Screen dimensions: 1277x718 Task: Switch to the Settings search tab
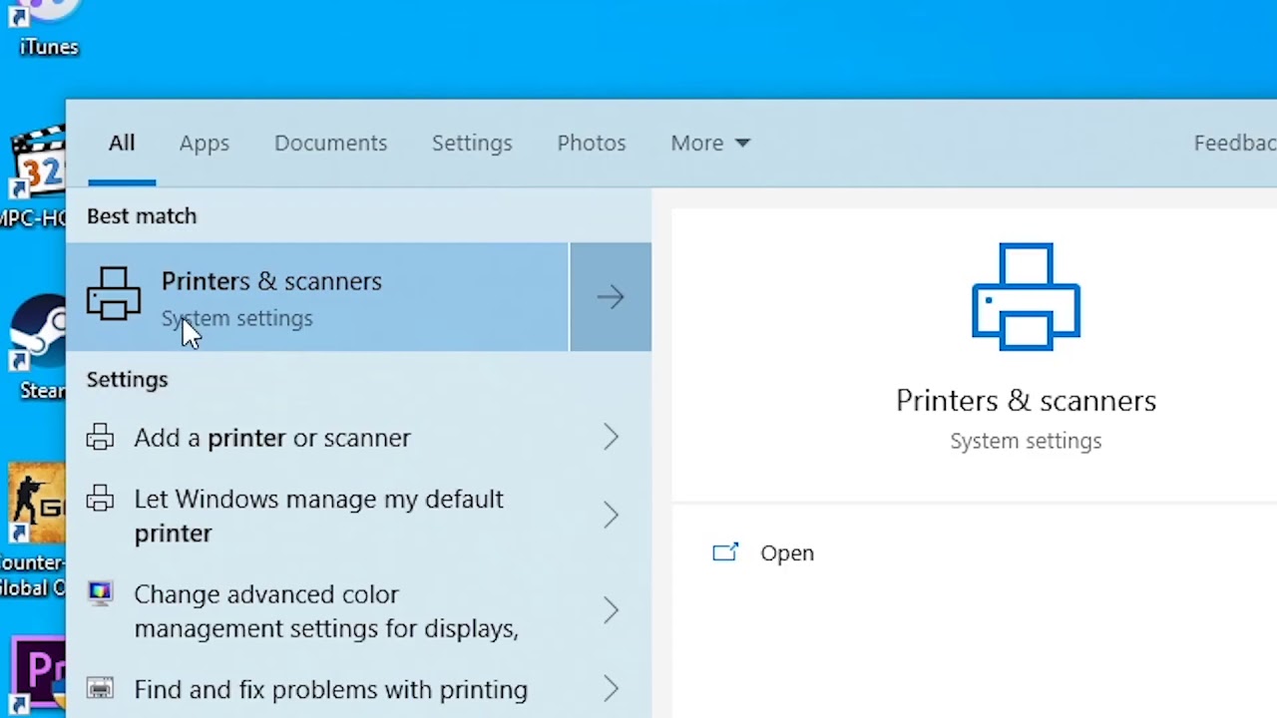coord(472,143)
